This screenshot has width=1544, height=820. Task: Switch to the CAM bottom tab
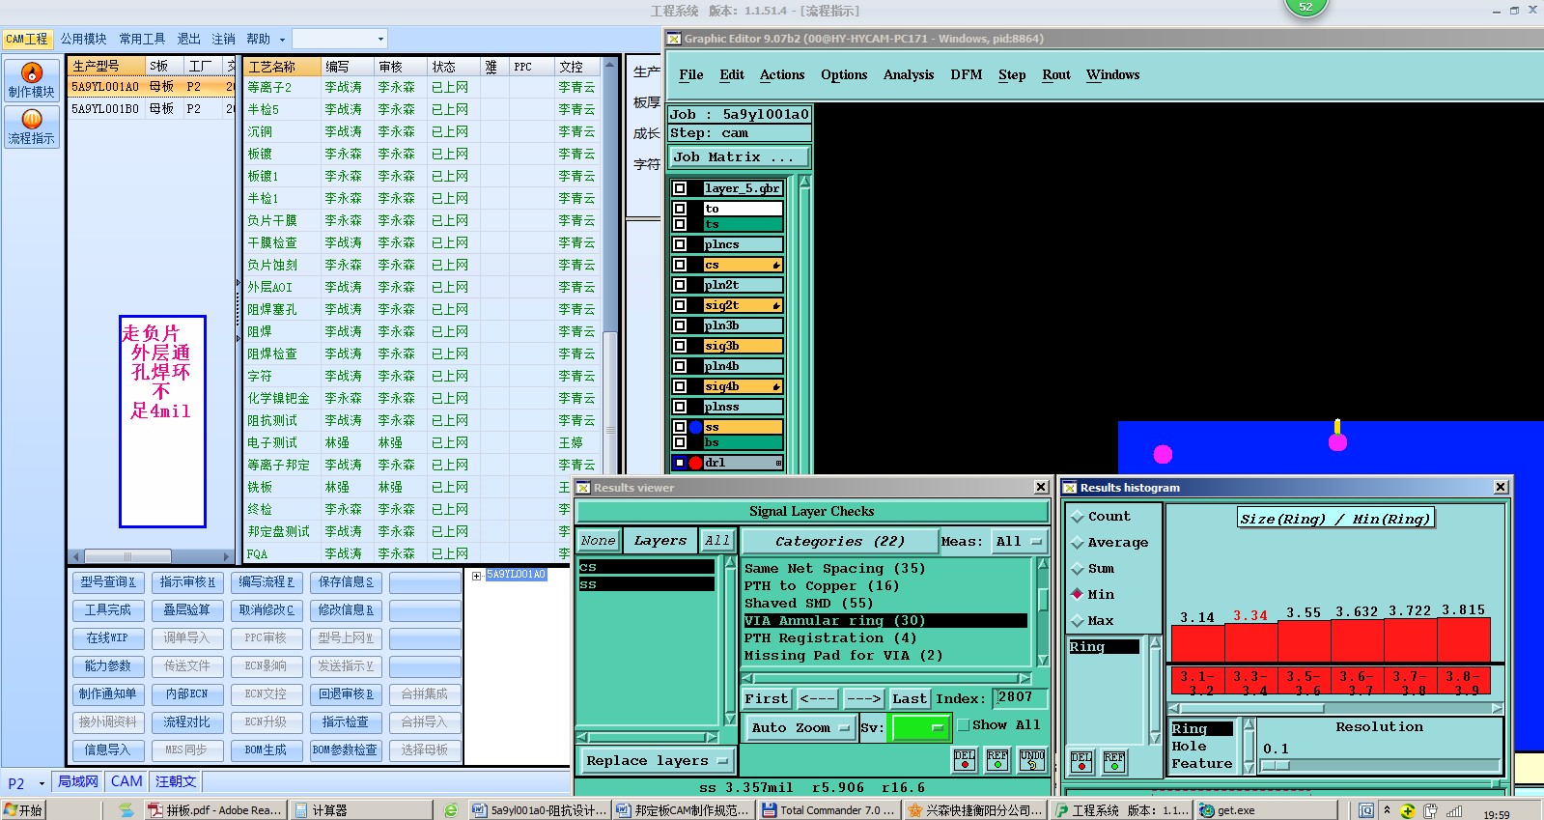coord(126,781)
